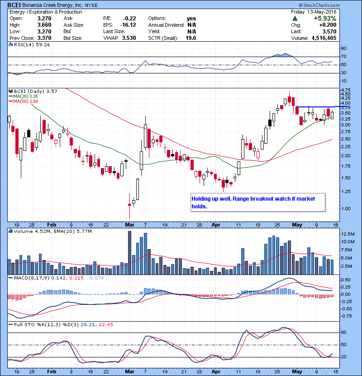Click the RSI(14) indicator icon
This screenshot has height=376, width=362.
tap(10, 44)
